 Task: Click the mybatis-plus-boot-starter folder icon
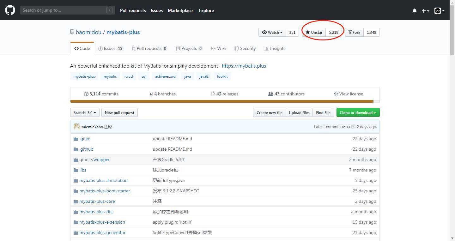point(76,191)
